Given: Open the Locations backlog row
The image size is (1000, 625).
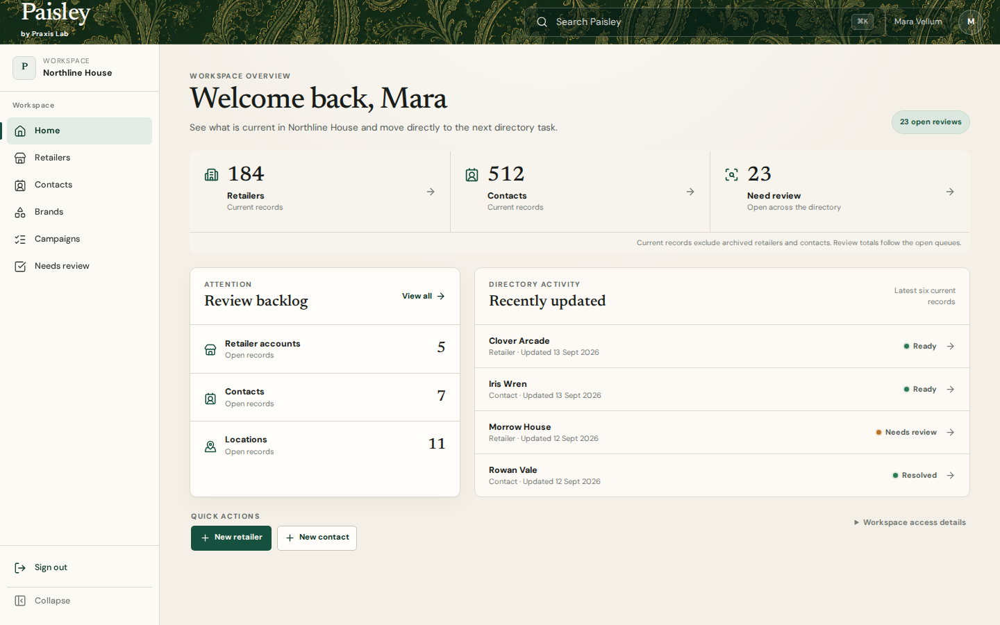Looking at the screenshot, I should [325, 445].
